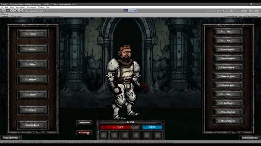Image resolution: width=261 pixels, height=146 pixels.
Task: Play the Drink Potion animation
Action: point(228,49)
